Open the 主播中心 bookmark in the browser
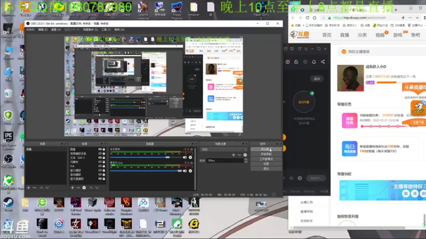426x239 pixels. coord(416,25)
